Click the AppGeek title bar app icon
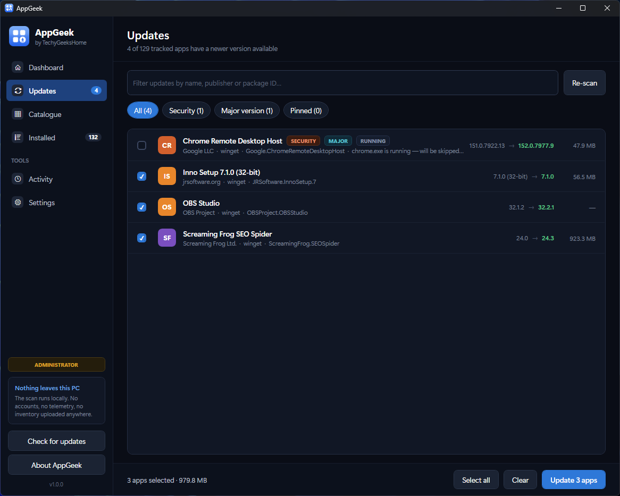This screenshot has width=620, height=496. coord(9,8)
